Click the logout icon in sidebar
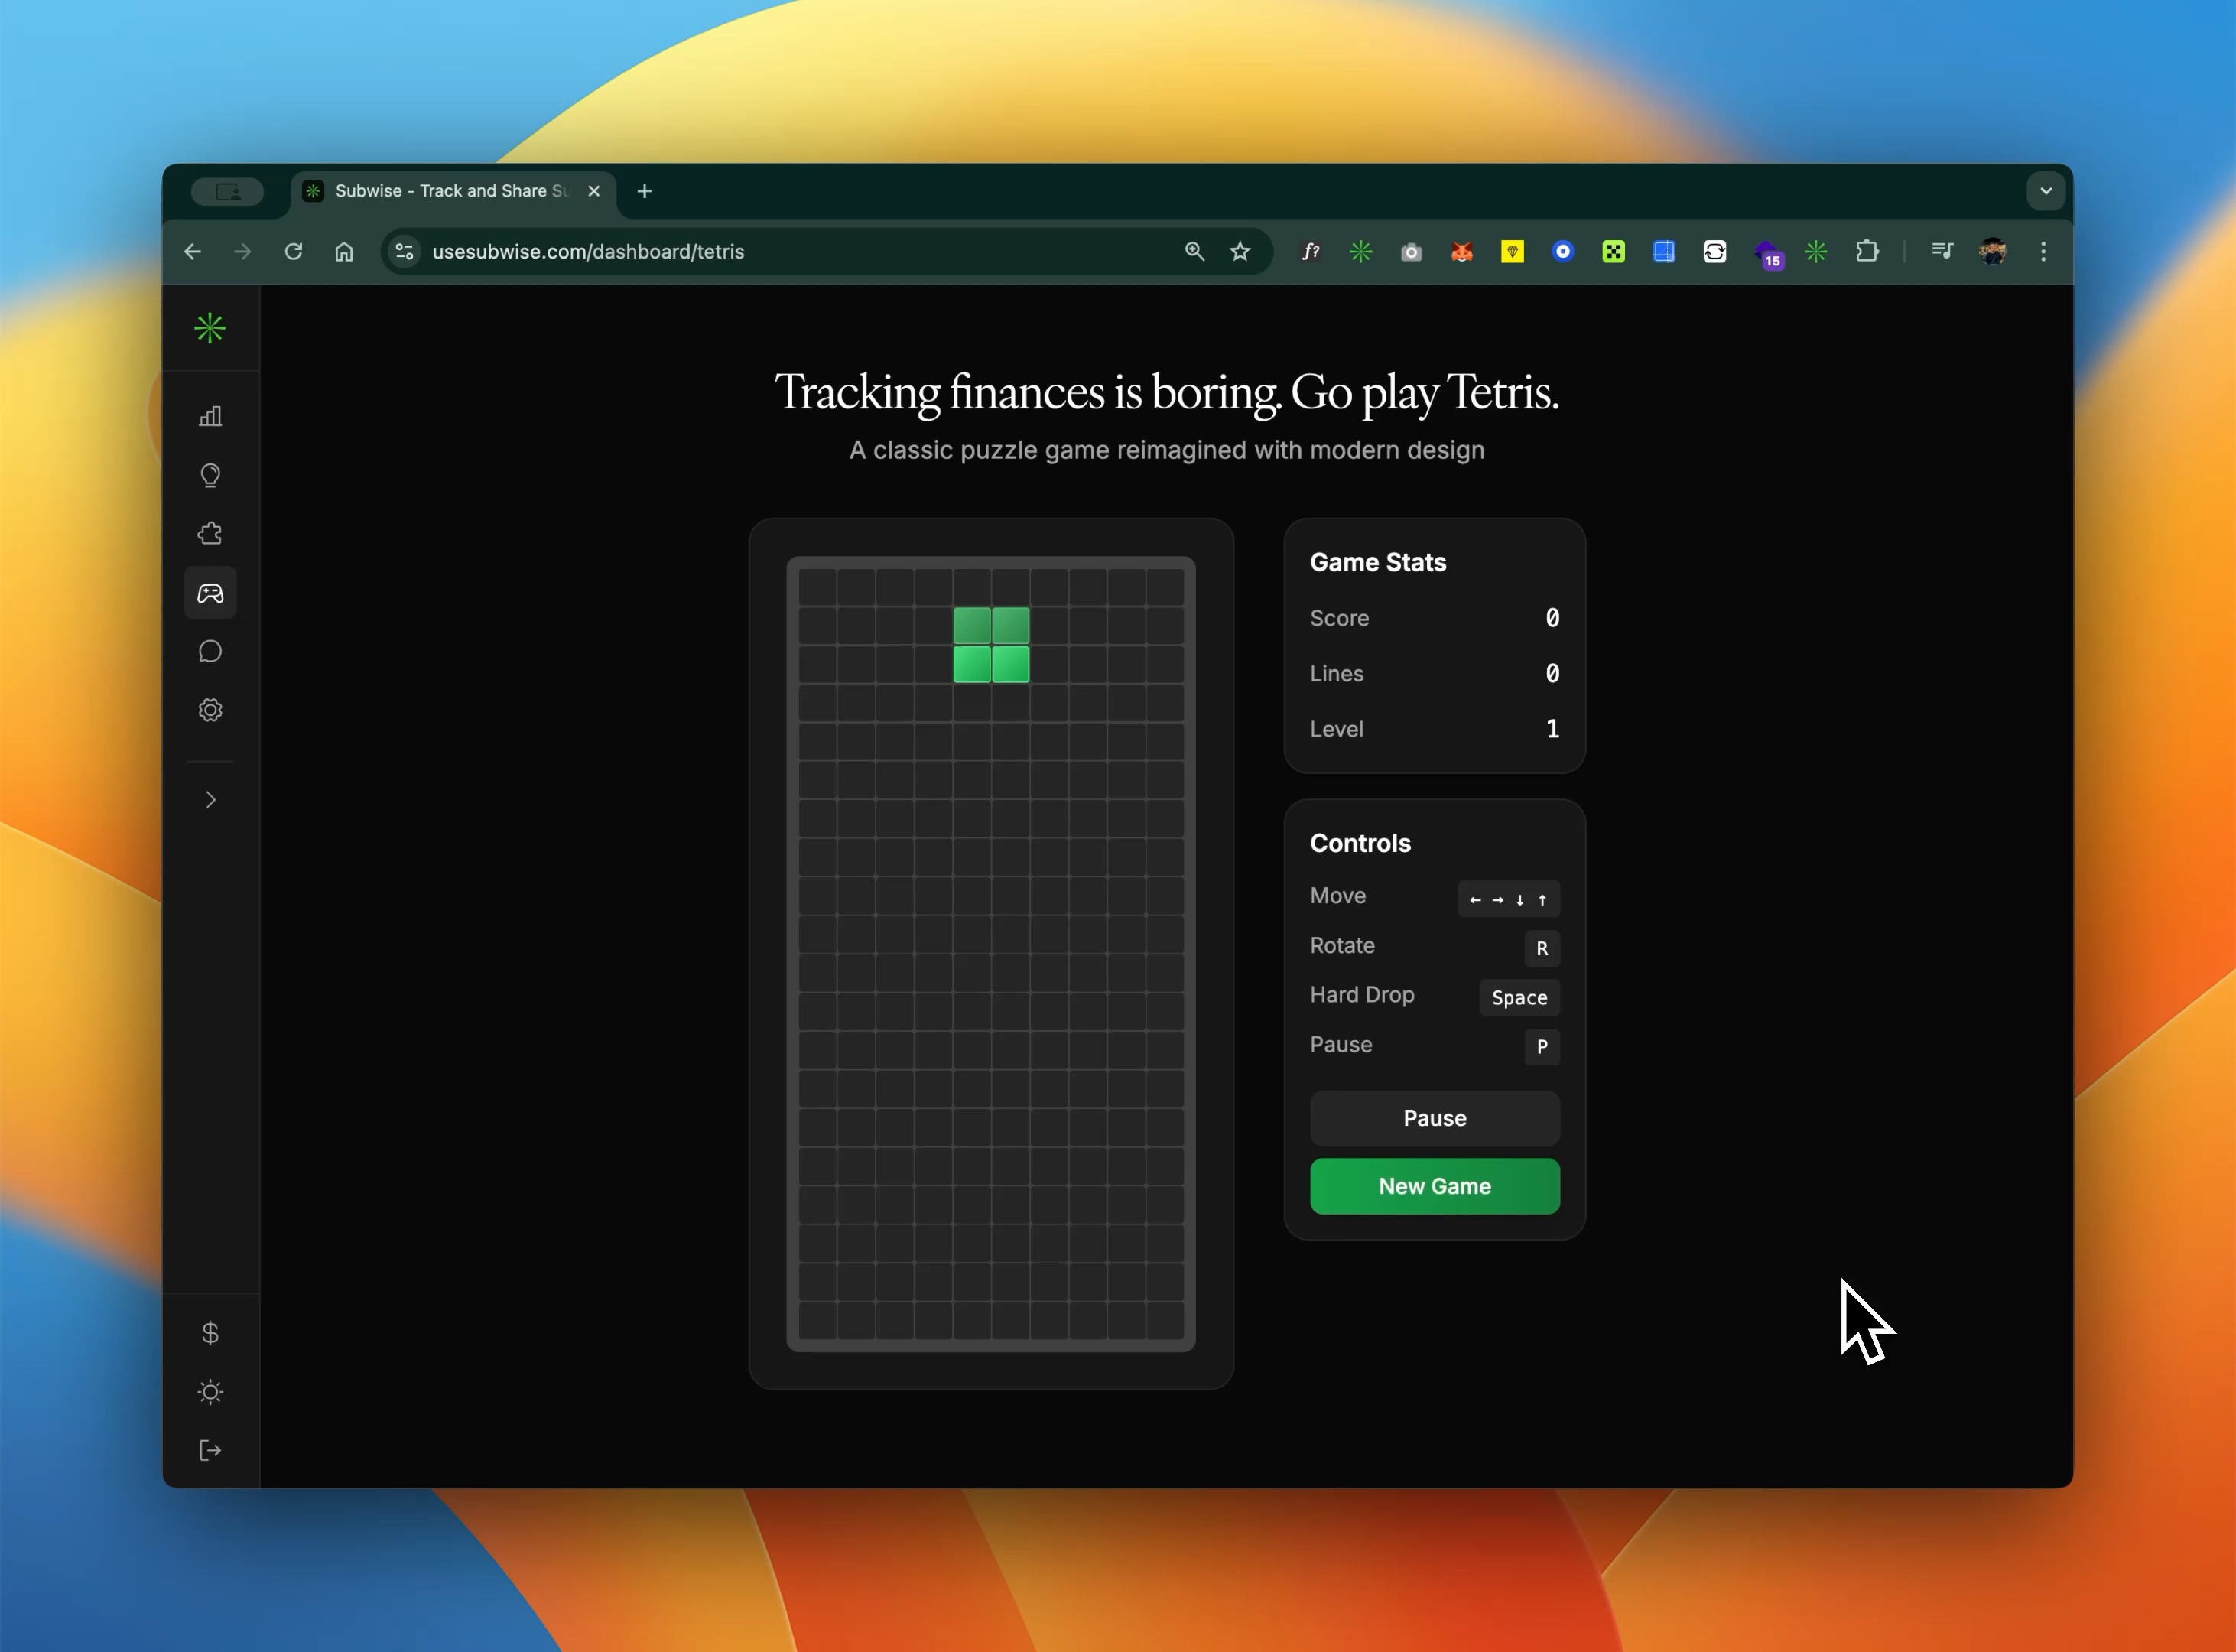 tap(210, 1450)
